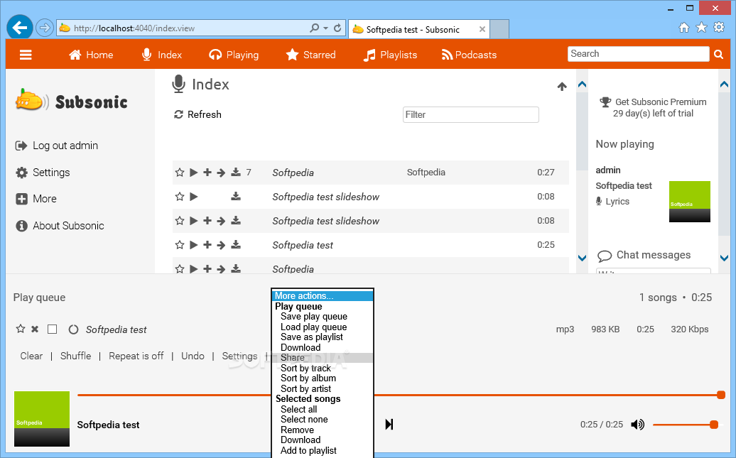Viewport: 736px width, 458px height.
Task: Open browser favorites star icon
Action: (x=701, y=27)
